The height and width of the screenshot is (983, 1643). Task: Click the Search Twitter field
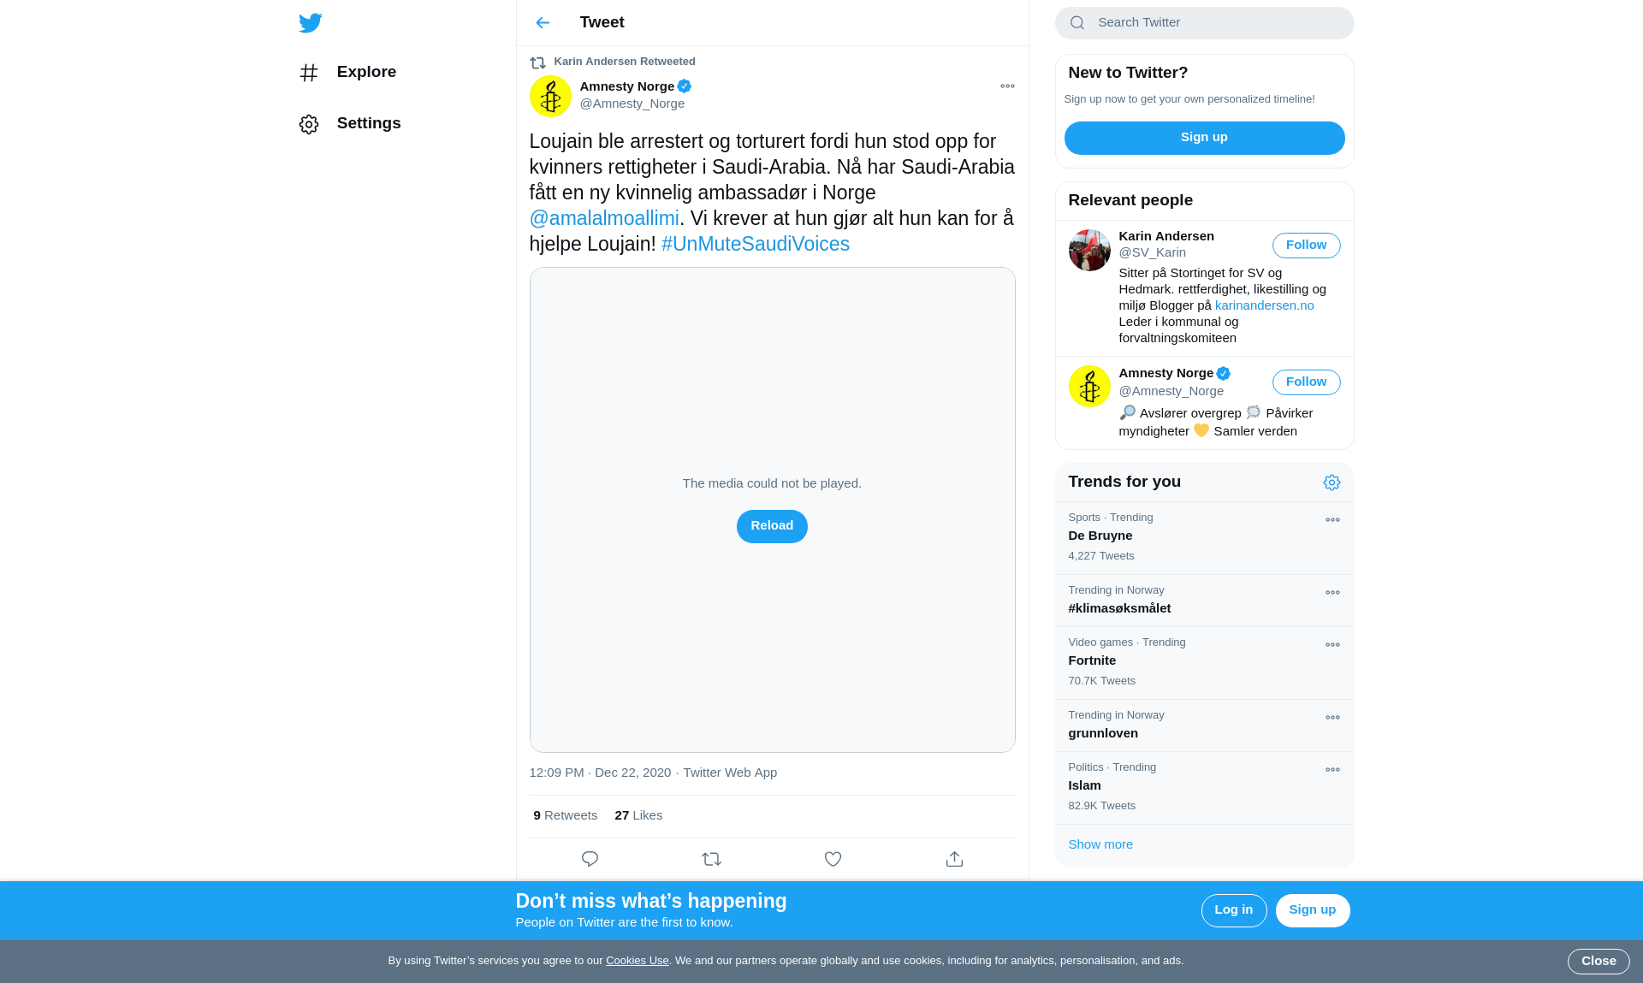coord(1204,23)
